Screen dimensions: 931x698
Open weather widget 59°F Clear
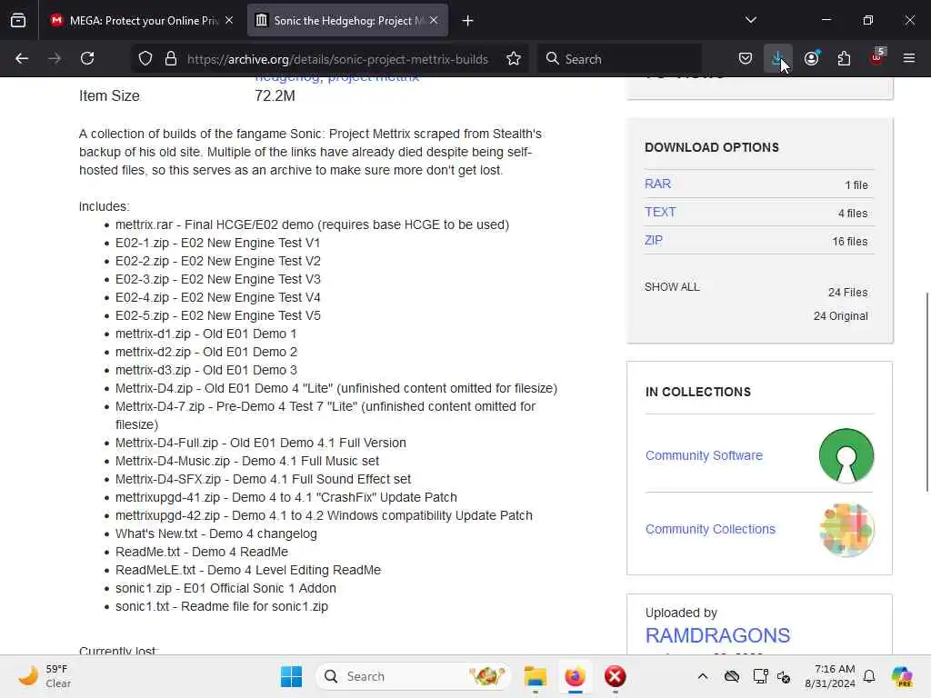45,676
